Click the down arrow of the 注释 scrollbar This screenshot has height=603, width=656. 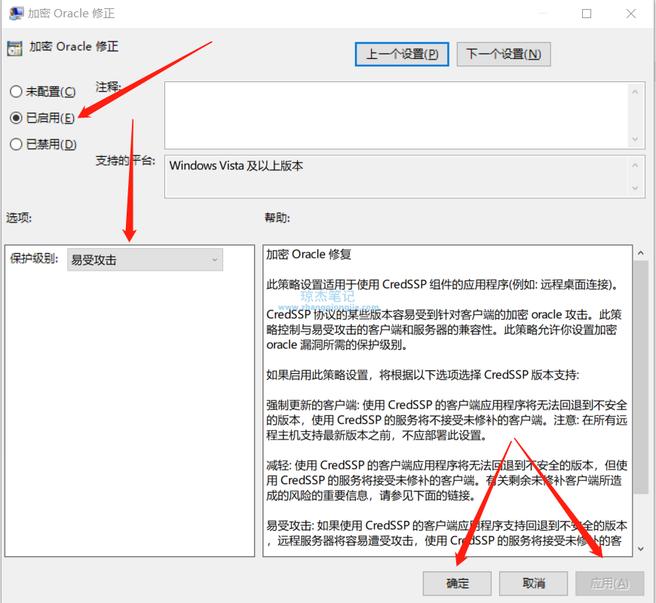tap(635, 139)
